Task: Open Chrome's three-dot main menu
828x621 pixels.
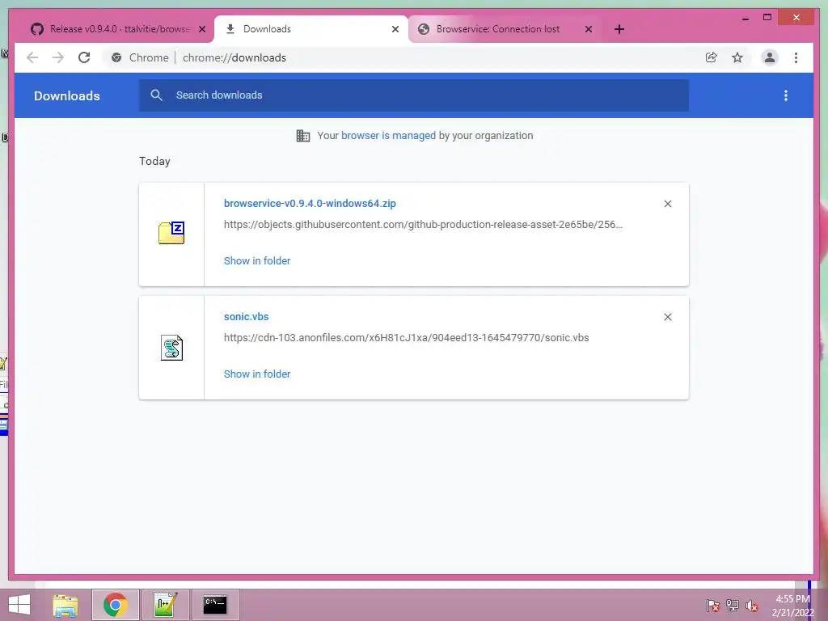Action: point(796,57)
